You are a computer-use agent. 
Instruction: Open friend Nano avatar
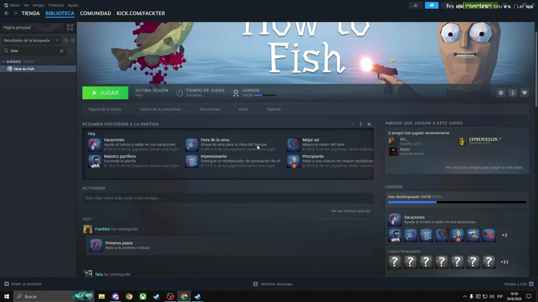(393, 151)
